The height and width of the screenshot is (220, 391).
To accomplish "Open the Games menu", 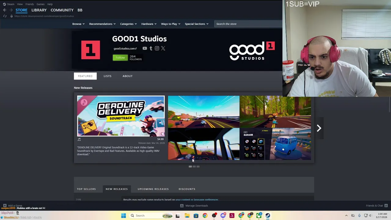I will pyautogui.click(x=40, y=4).
